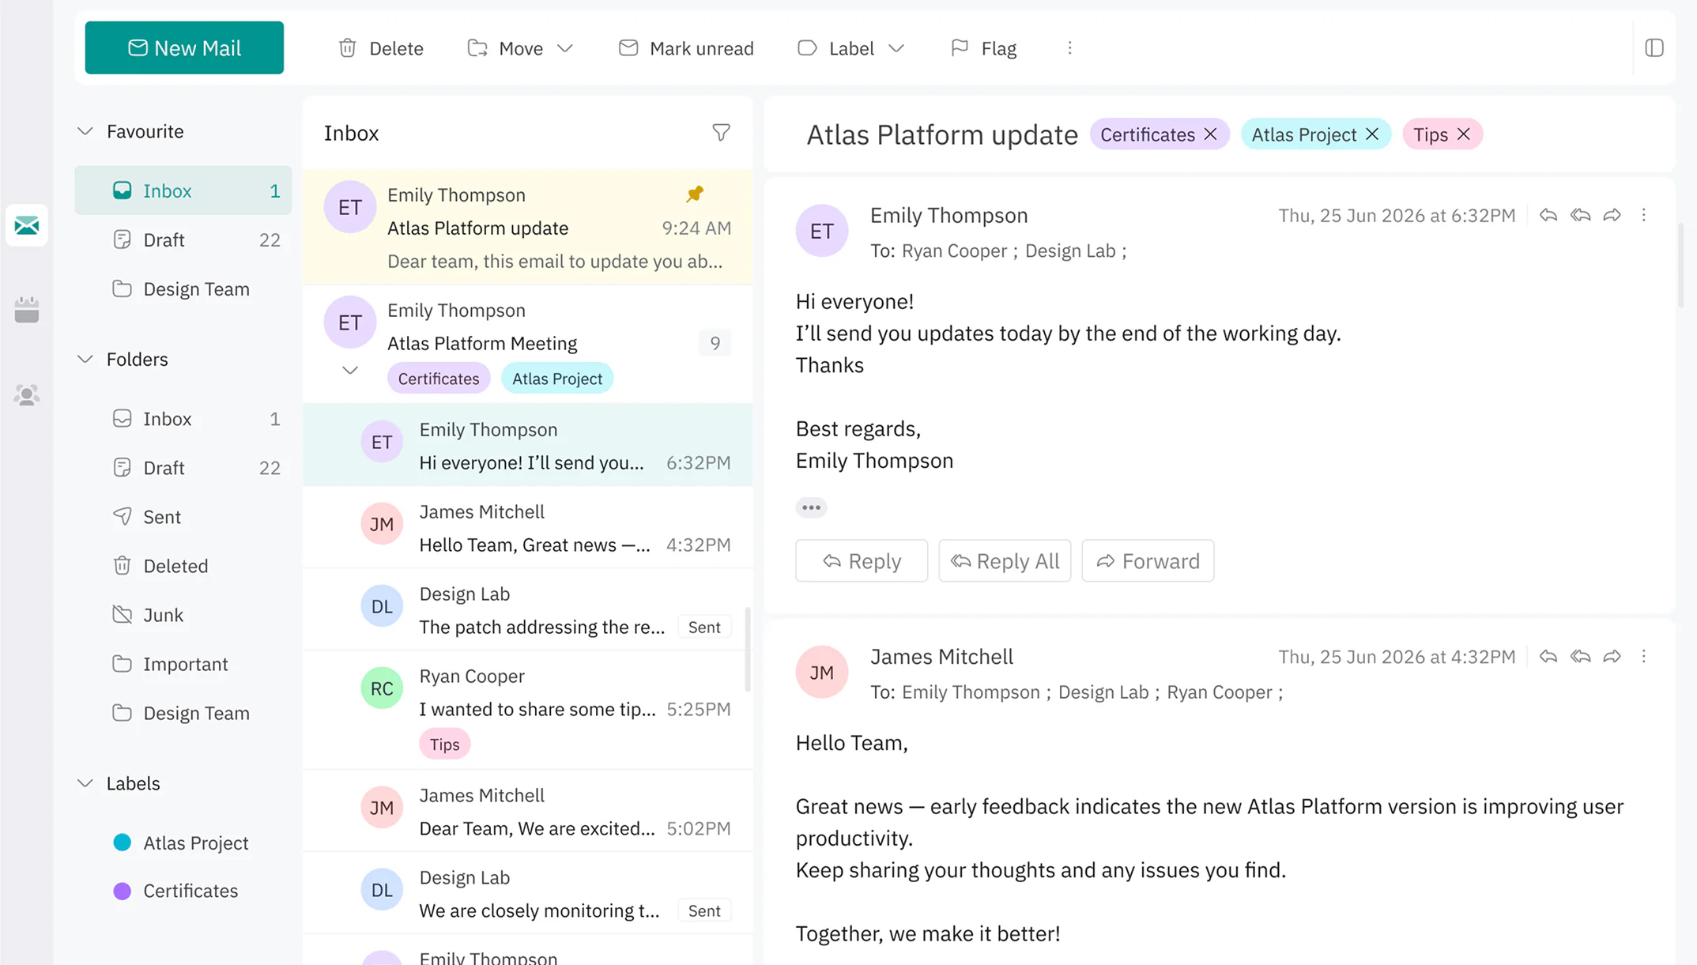Screen dimensions: 1697x965
Task: Select Atlas Project label with teal dot
Action: click(x=182, y=842)
